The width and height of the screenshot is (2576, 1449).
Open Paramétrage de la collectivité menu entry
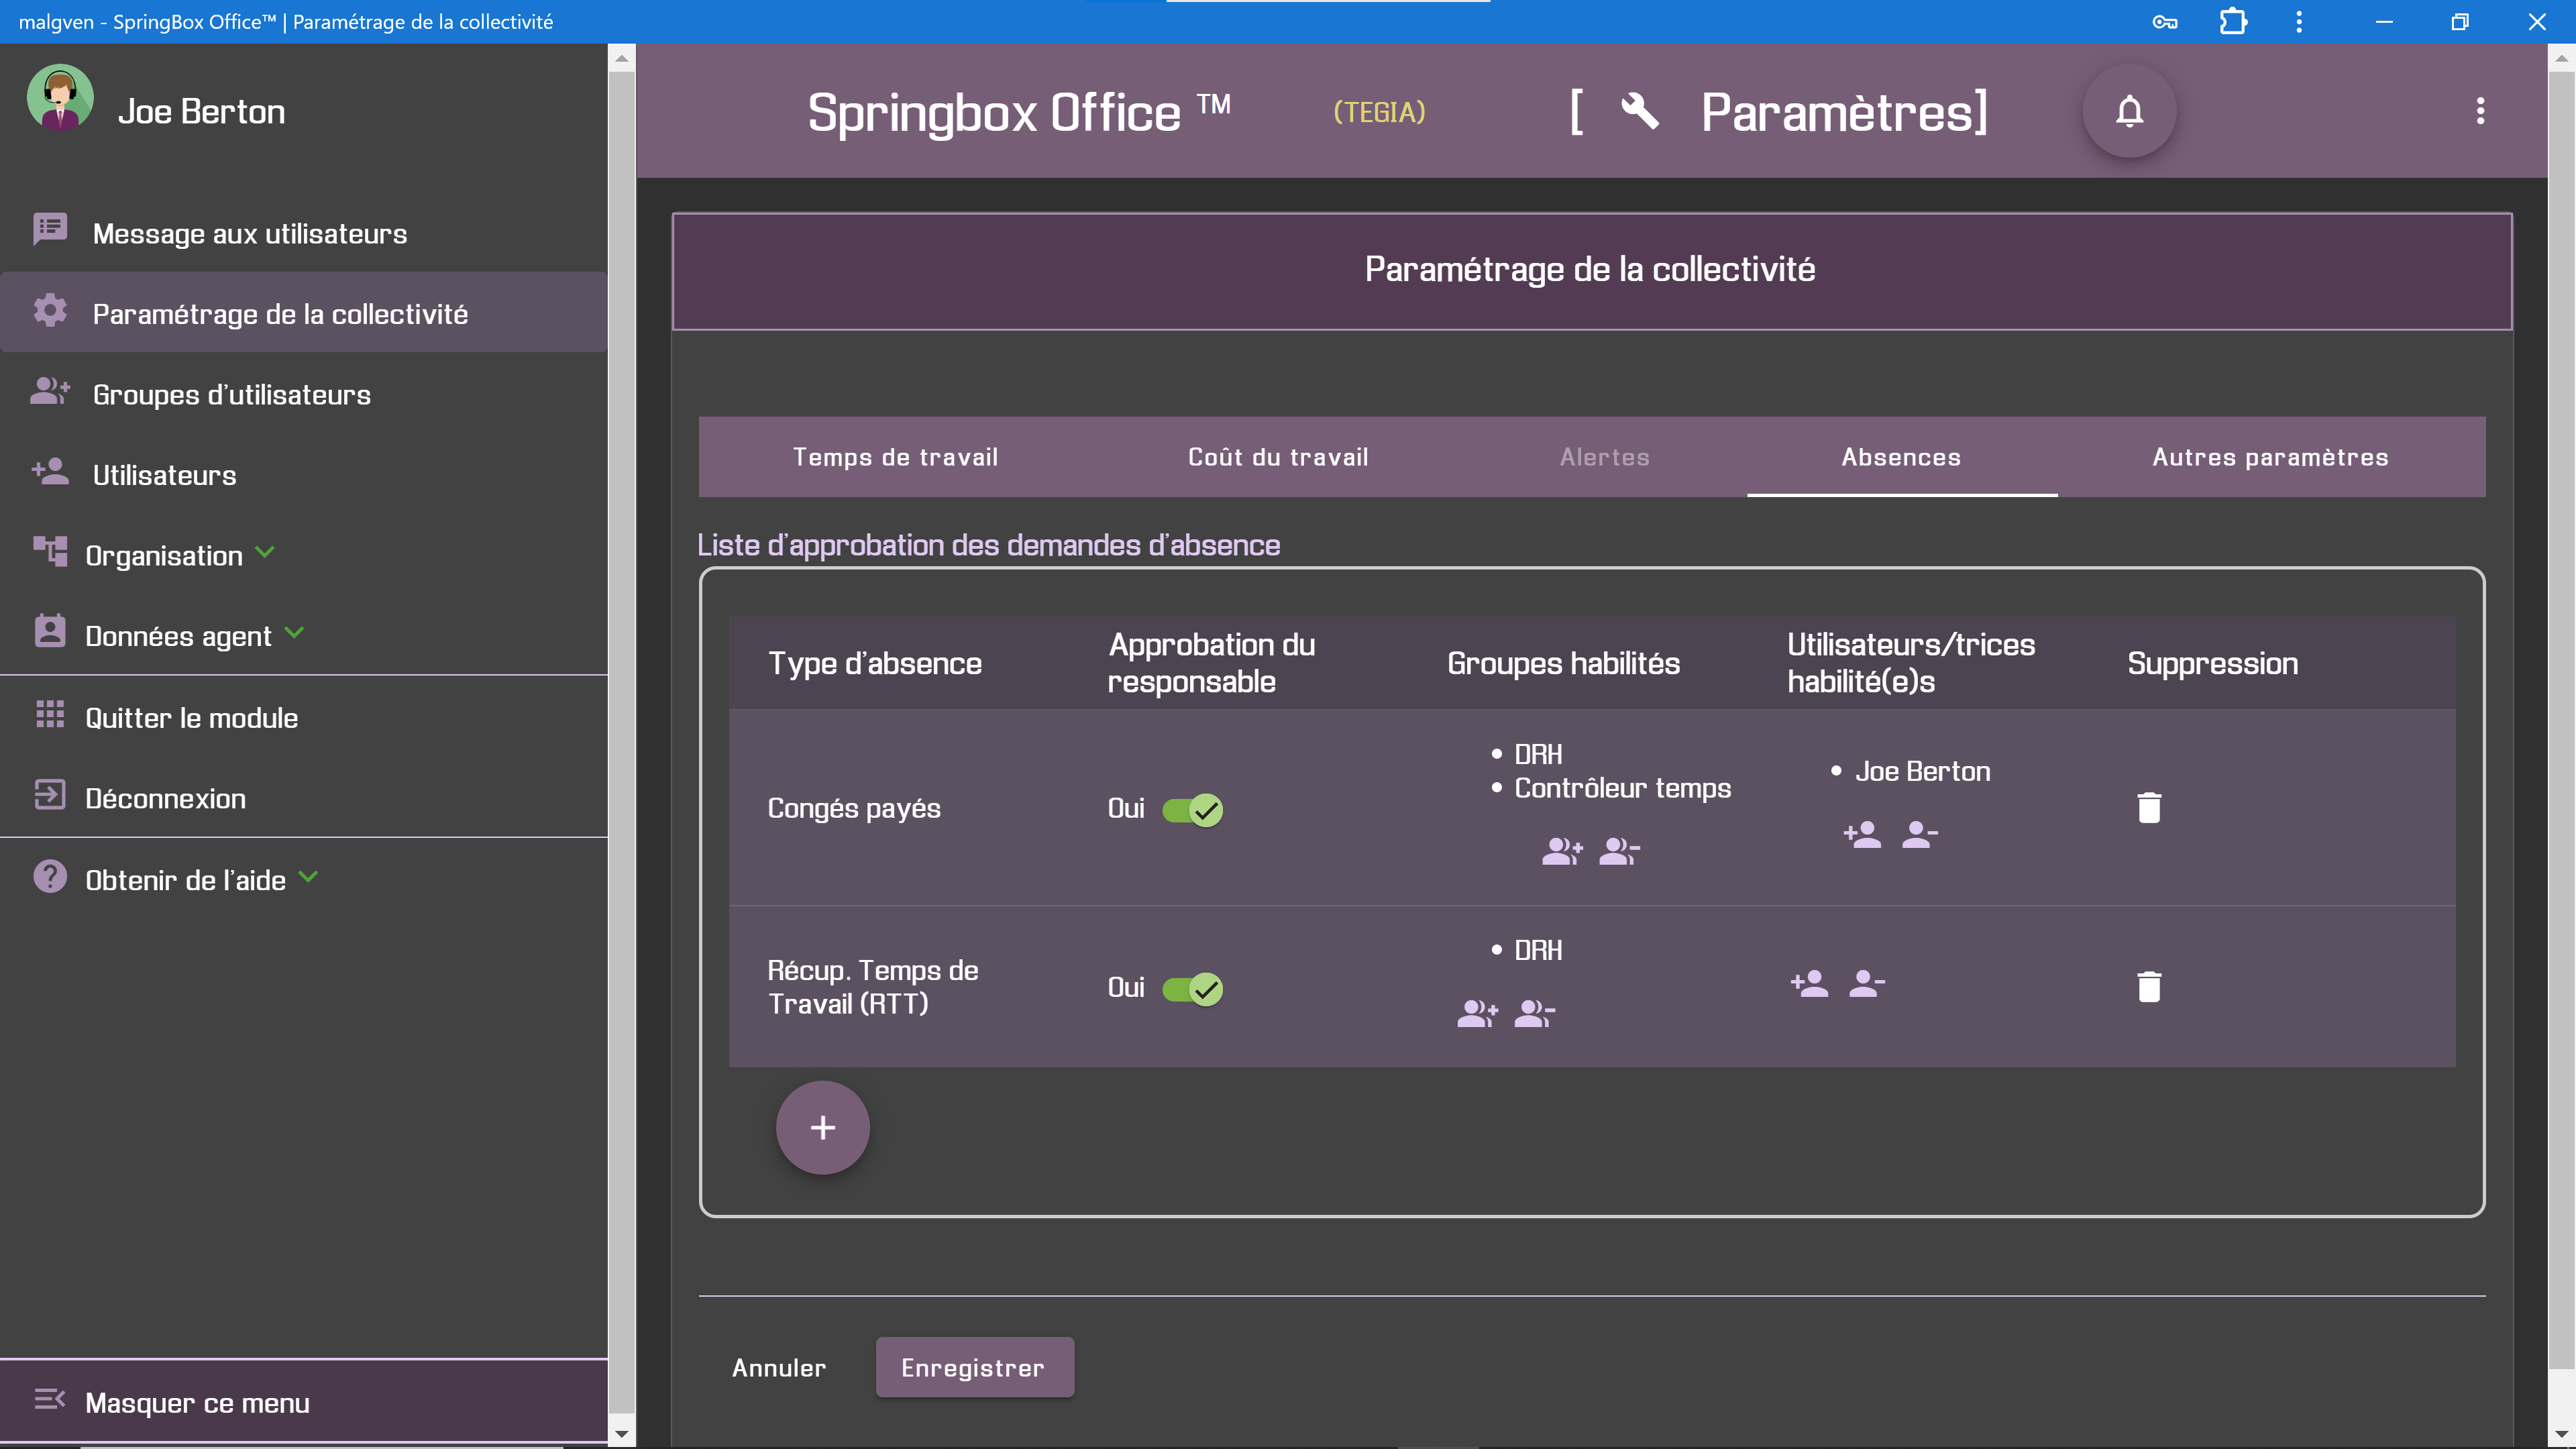click(304, 313)
